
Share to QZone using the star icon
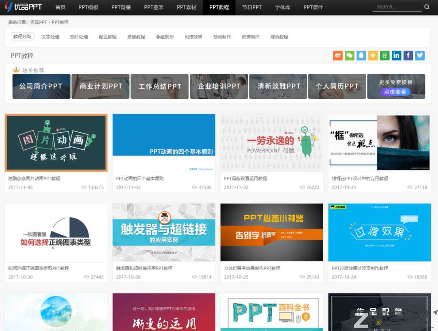[373, 55]
